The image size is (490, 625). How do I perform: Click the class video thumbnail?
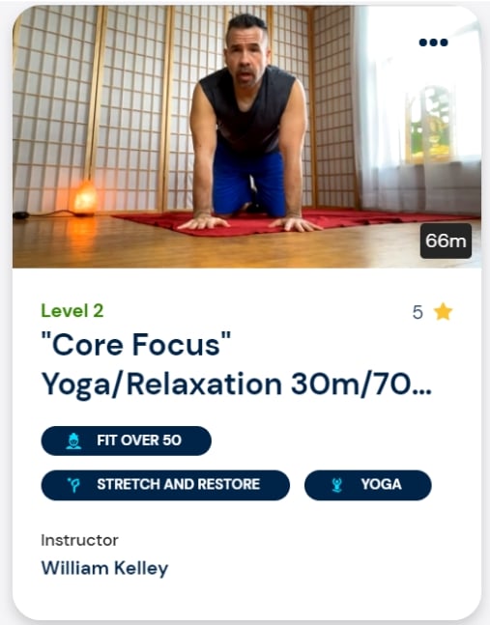(246, 136)
